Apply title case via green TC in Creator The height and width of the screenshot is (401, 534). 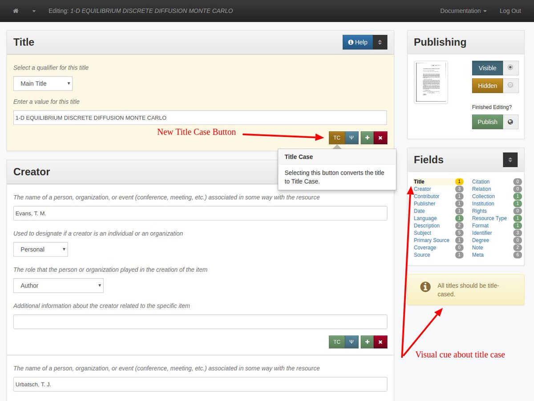337,342
